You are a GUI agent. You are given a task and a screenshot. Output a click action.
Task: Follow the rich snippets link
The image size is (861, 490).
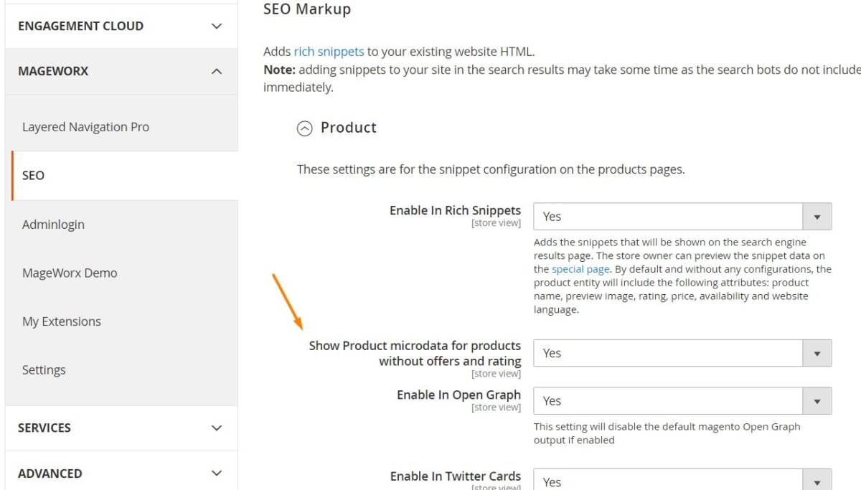click(x=329, y=52)
